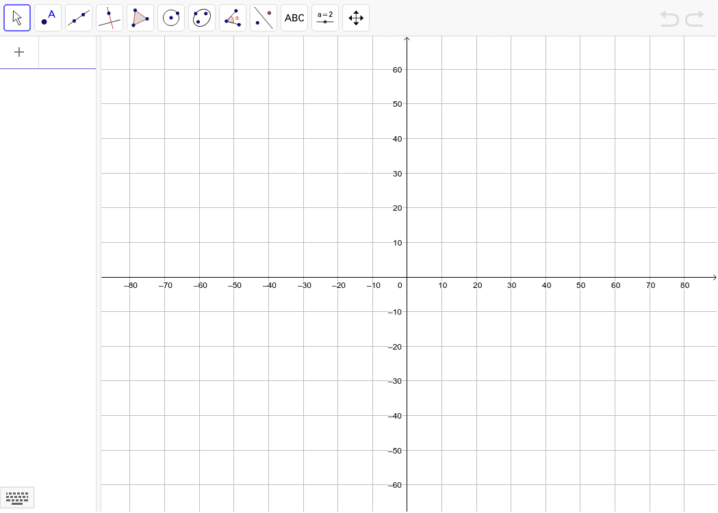Viewport: 718px width, 513px height.
Task: Select the Line through two points tool
Action: point(78,18)
